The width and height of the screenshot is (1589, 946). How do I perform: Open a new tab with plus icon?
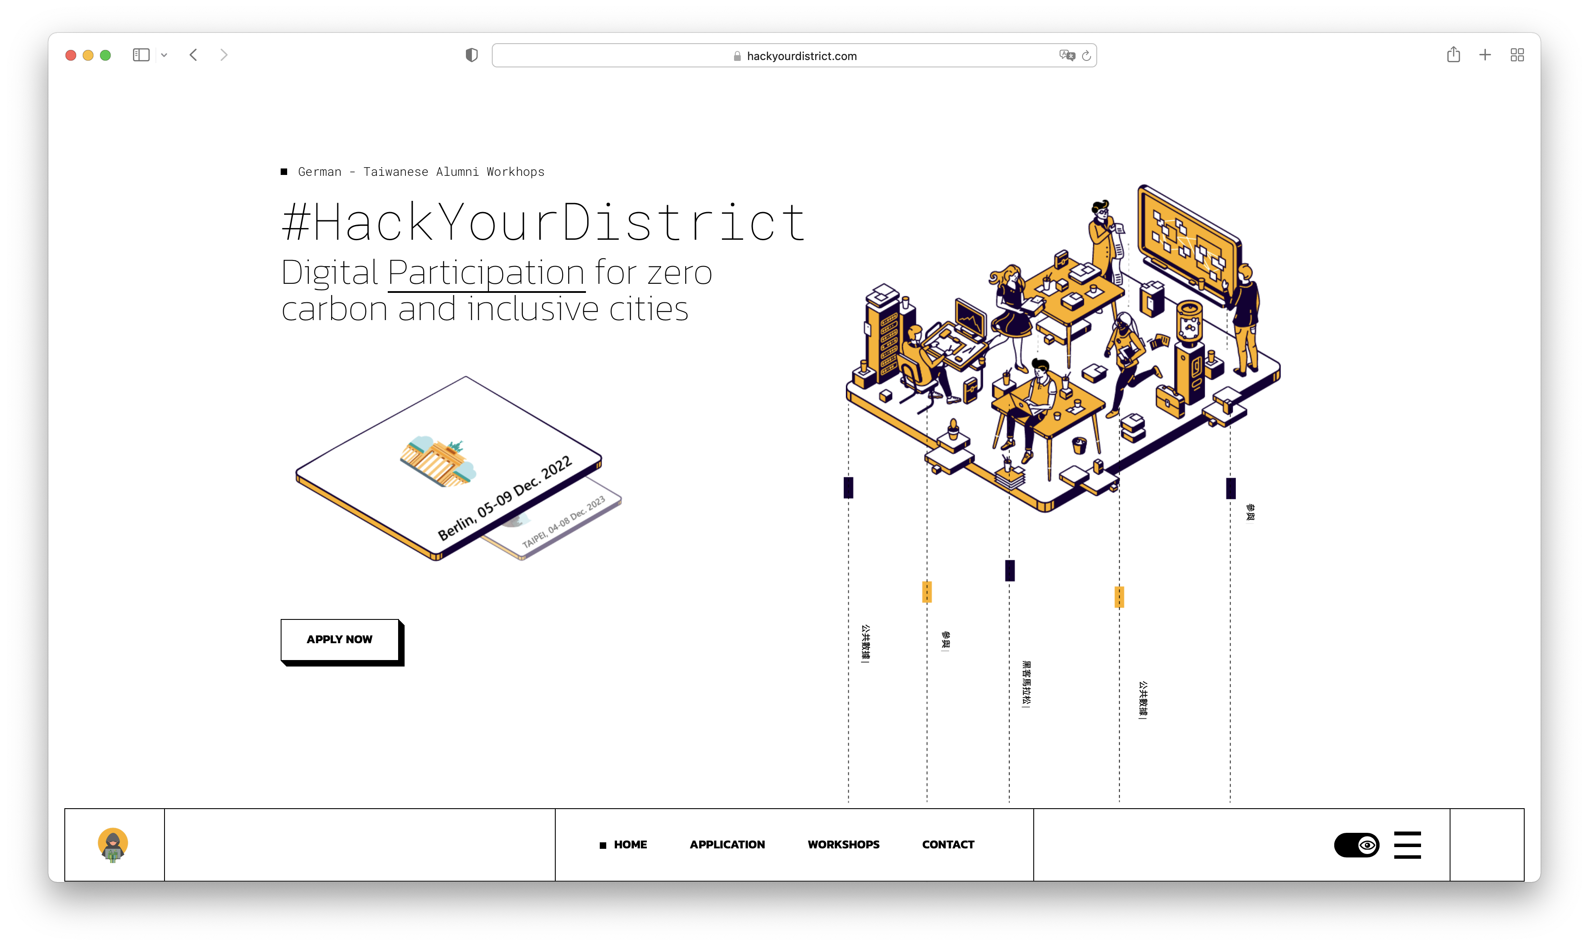coord(1485,55)
